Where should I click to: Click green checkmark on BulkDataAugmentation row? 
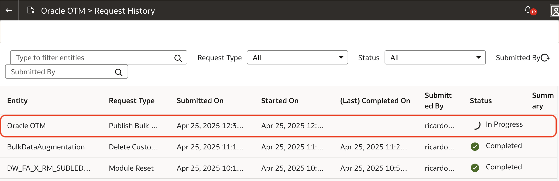(475, 146)
